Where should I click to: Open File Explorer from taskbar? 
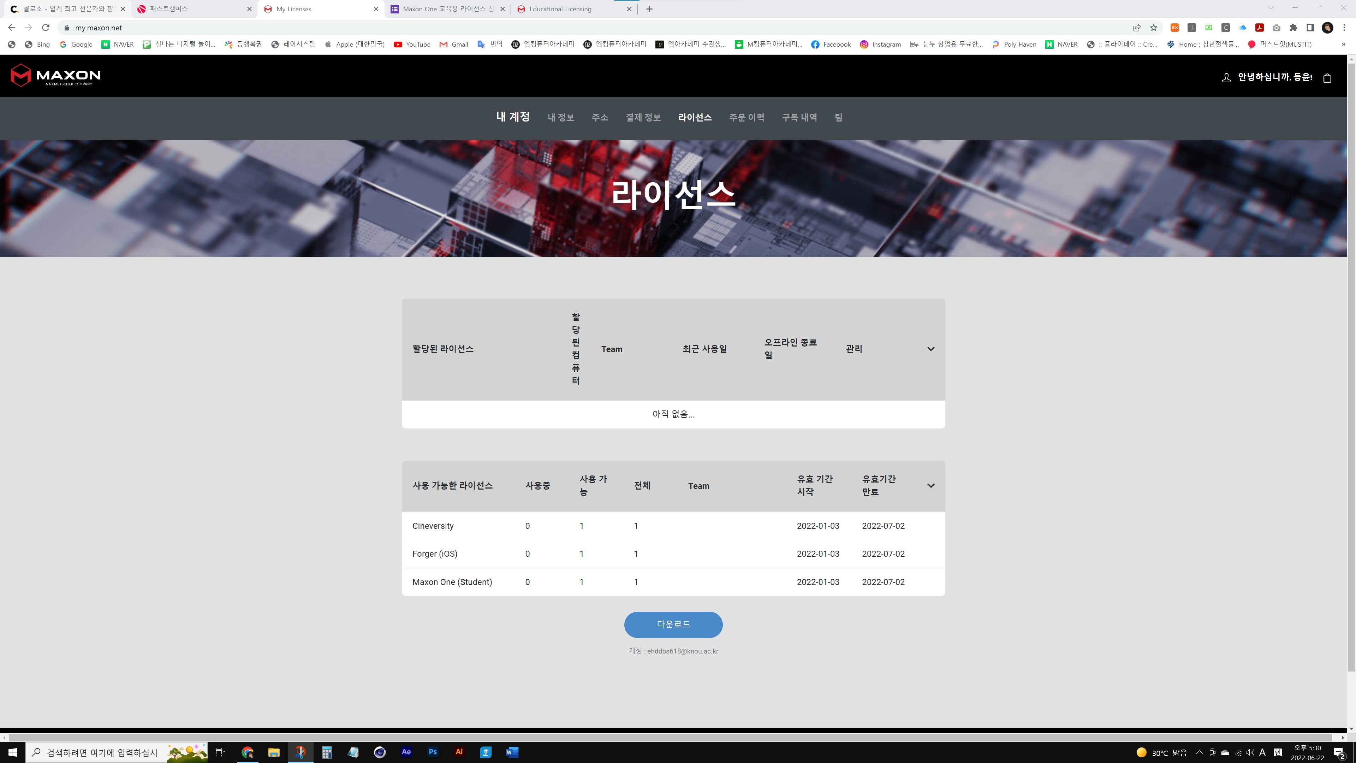pos(274,752)
